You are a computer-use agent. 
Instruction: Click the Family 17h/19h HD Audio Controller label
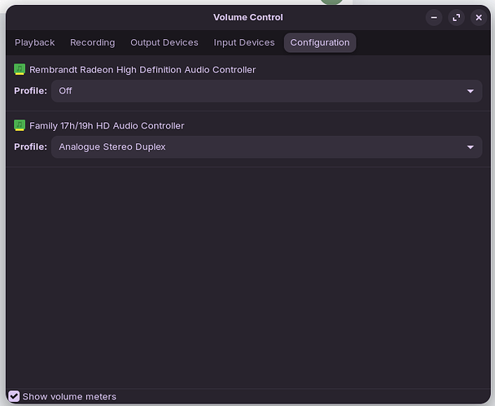(107, 126)
